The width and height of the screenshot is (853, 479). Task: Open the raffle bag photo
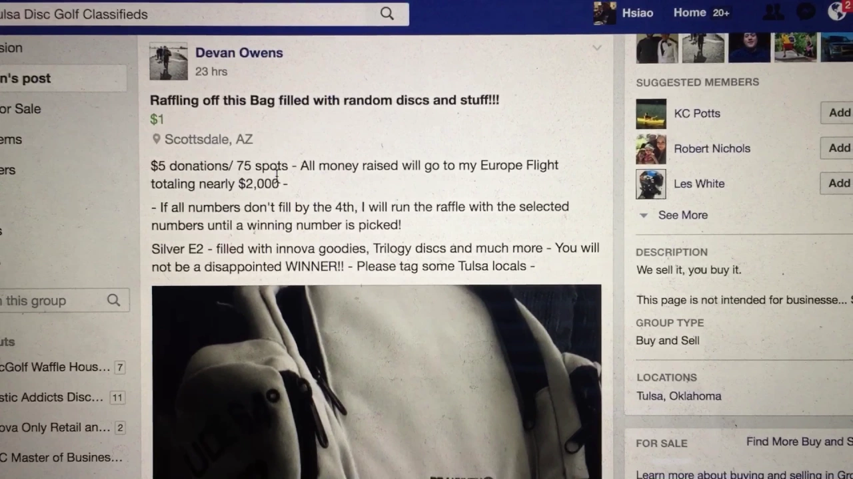376,382
